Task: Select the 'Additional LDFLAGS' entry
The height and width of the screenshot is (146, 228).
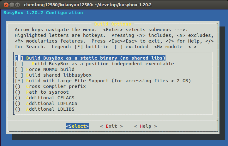Action: (52, 103)
